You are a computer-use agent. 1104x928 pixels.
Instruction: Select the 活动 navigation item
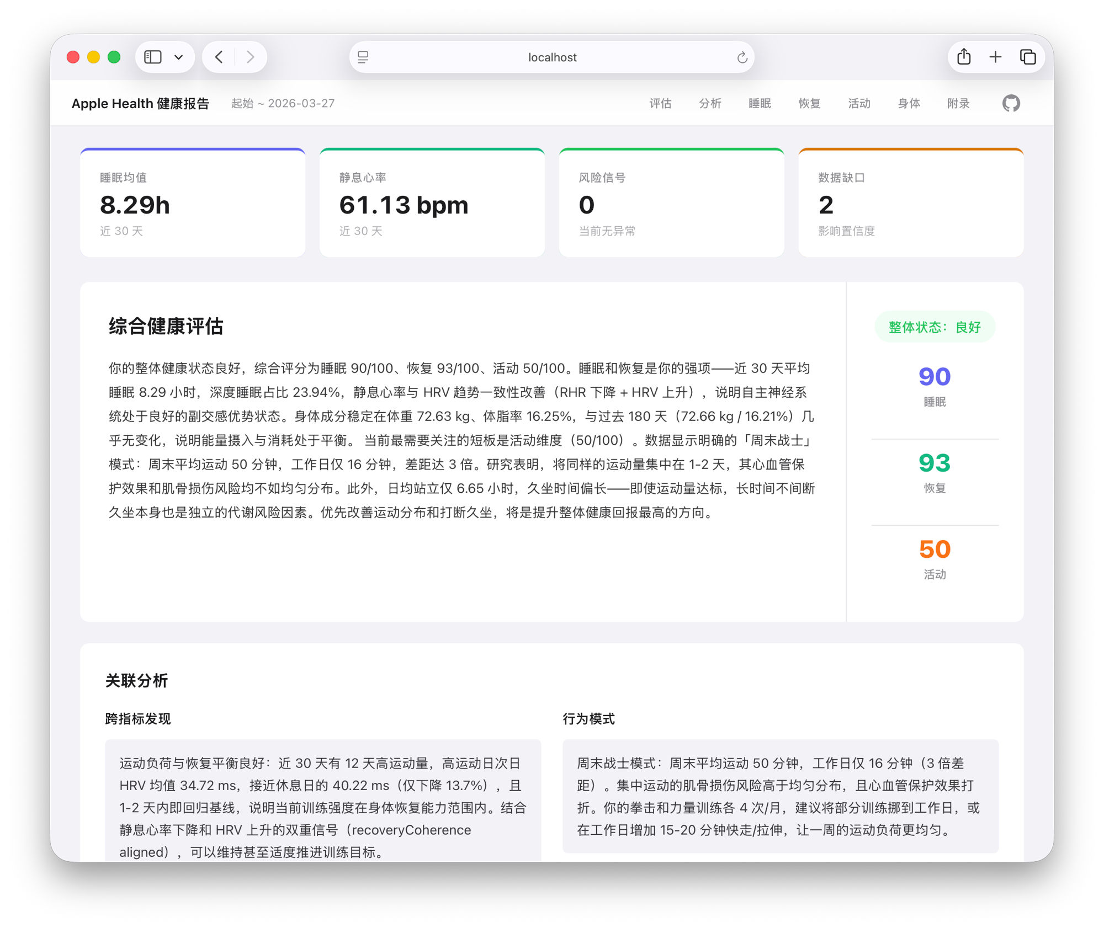[x=859, y=103]
